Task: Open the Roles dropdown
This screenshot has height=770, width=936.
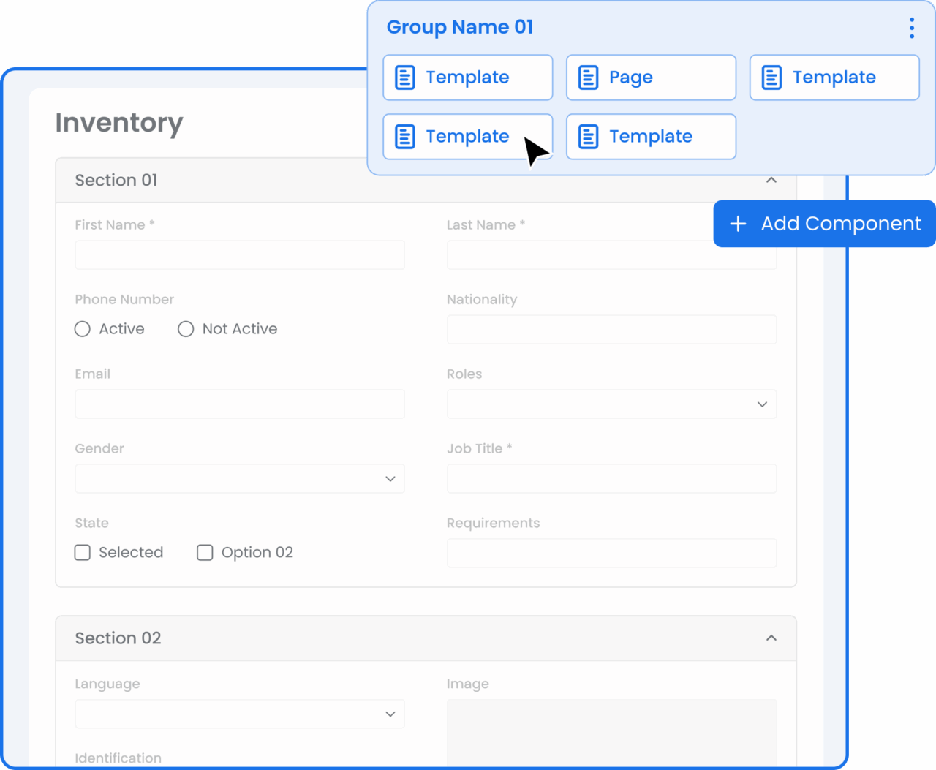Action: coord(611,404)
